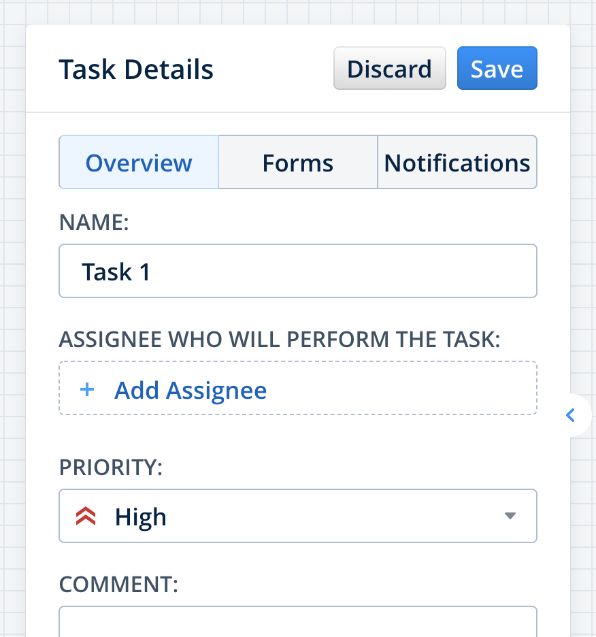This screenshot has width=596, height=637.
Task: Click the NAME field label
Action: 94,223
